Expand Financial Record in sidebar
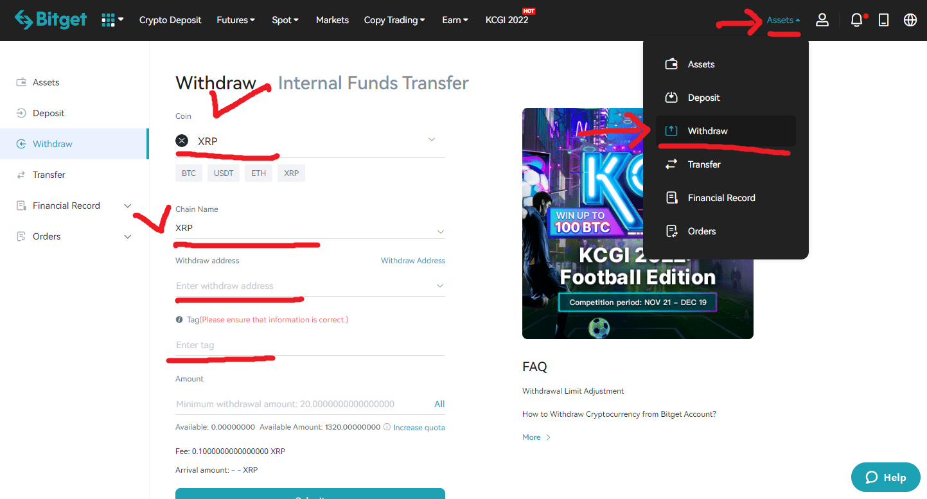Screen dimensions: 927x499 point(127,206)
